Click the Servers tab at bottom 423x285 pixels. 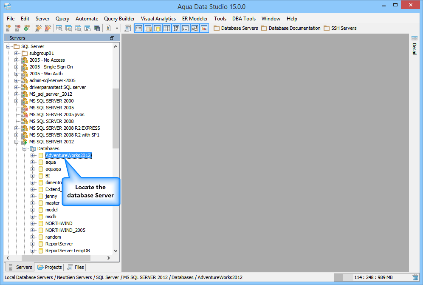coord(20,267)
